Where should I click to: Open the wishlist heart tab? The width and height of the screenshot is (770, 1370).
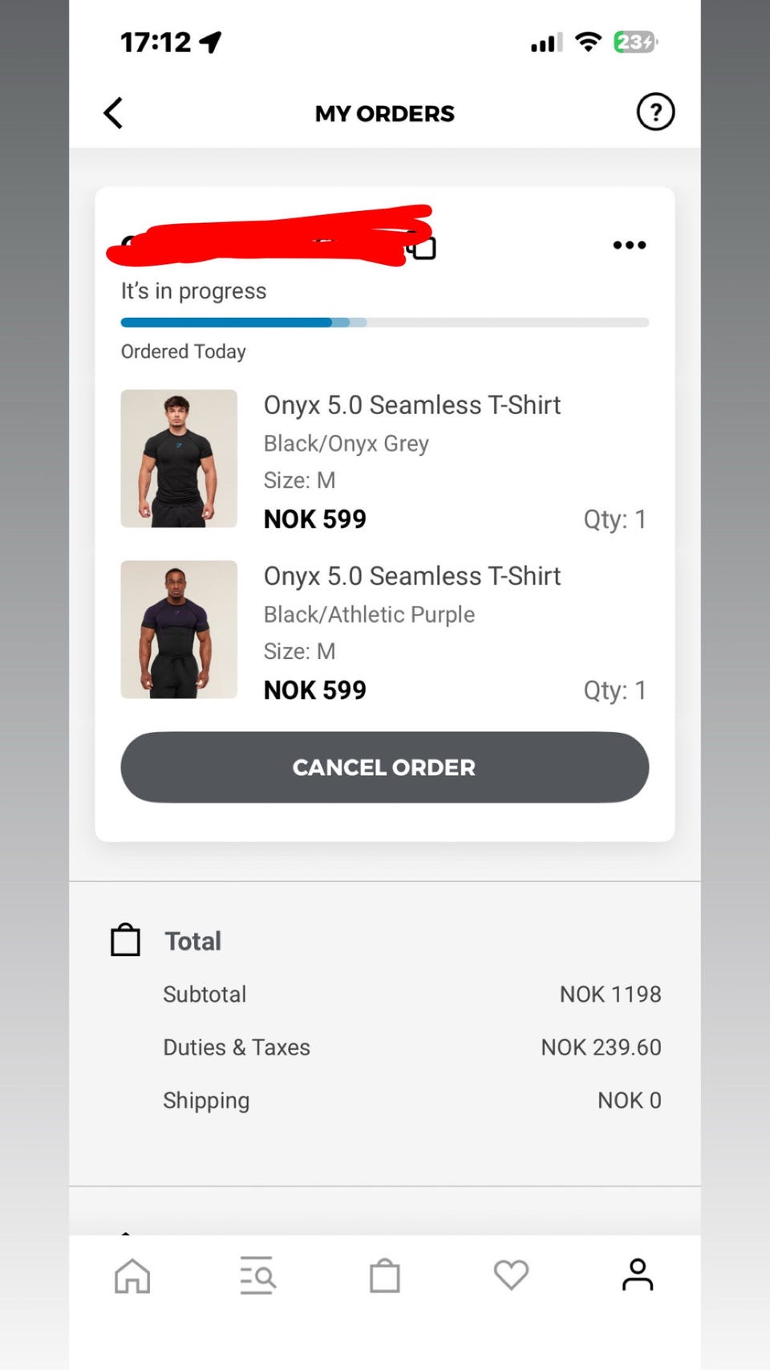pyautogui.click(x=511, y=1274)
